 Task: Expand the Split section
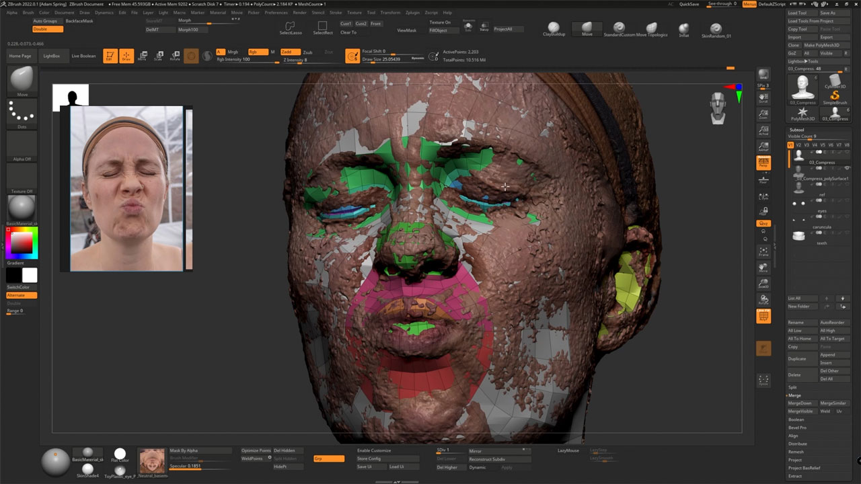click(x=792, y=387)
